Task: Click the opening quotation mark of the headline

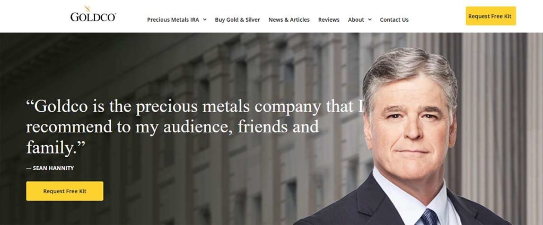Action: [x=30, y=103]
